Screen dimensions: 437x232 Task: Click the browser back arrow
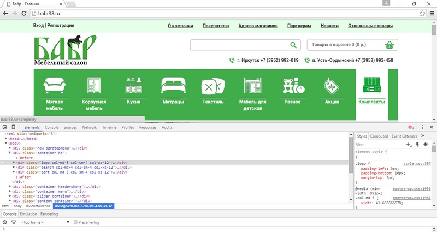pyautogui.click(x=5, y=13)
